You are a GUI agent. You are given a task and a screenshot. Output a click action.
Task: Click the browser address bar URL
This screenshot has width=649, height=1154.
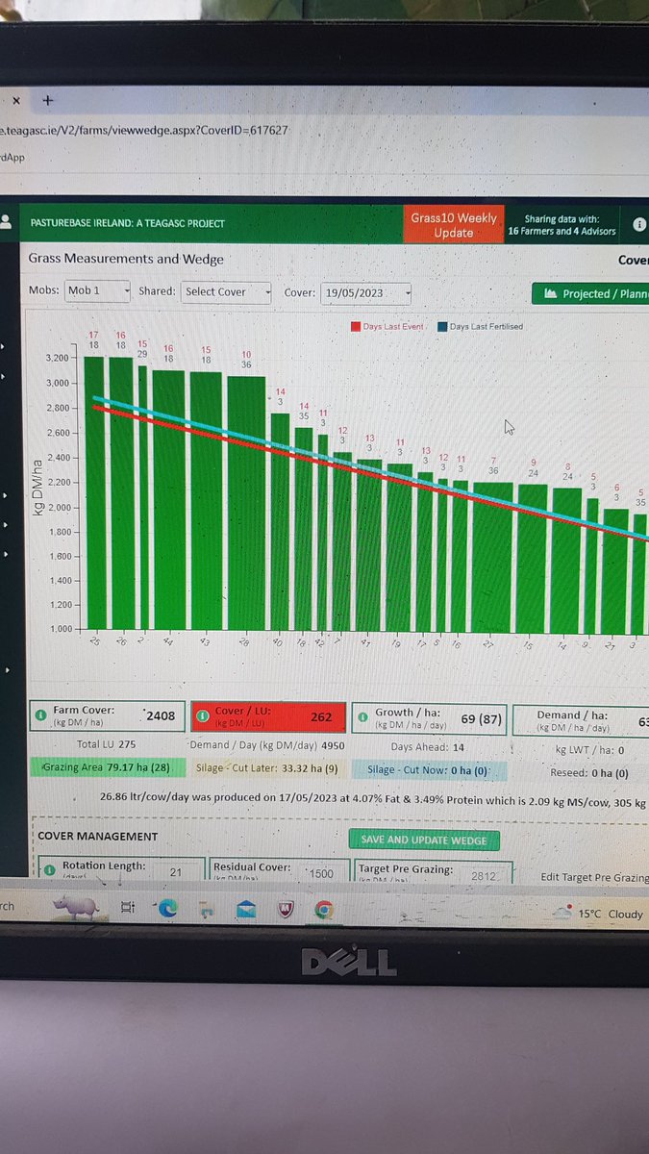pyautogui.click(x=144, y=129)
